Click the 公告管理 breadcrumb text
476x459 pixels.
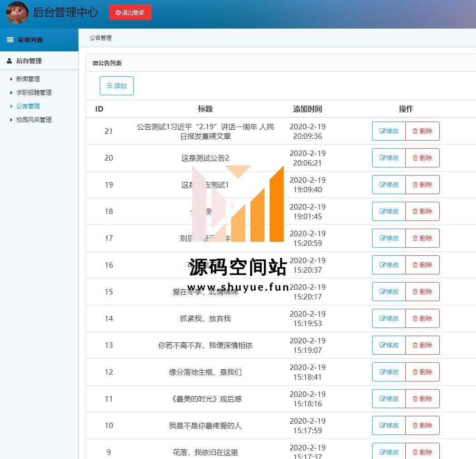coord(101,38)
